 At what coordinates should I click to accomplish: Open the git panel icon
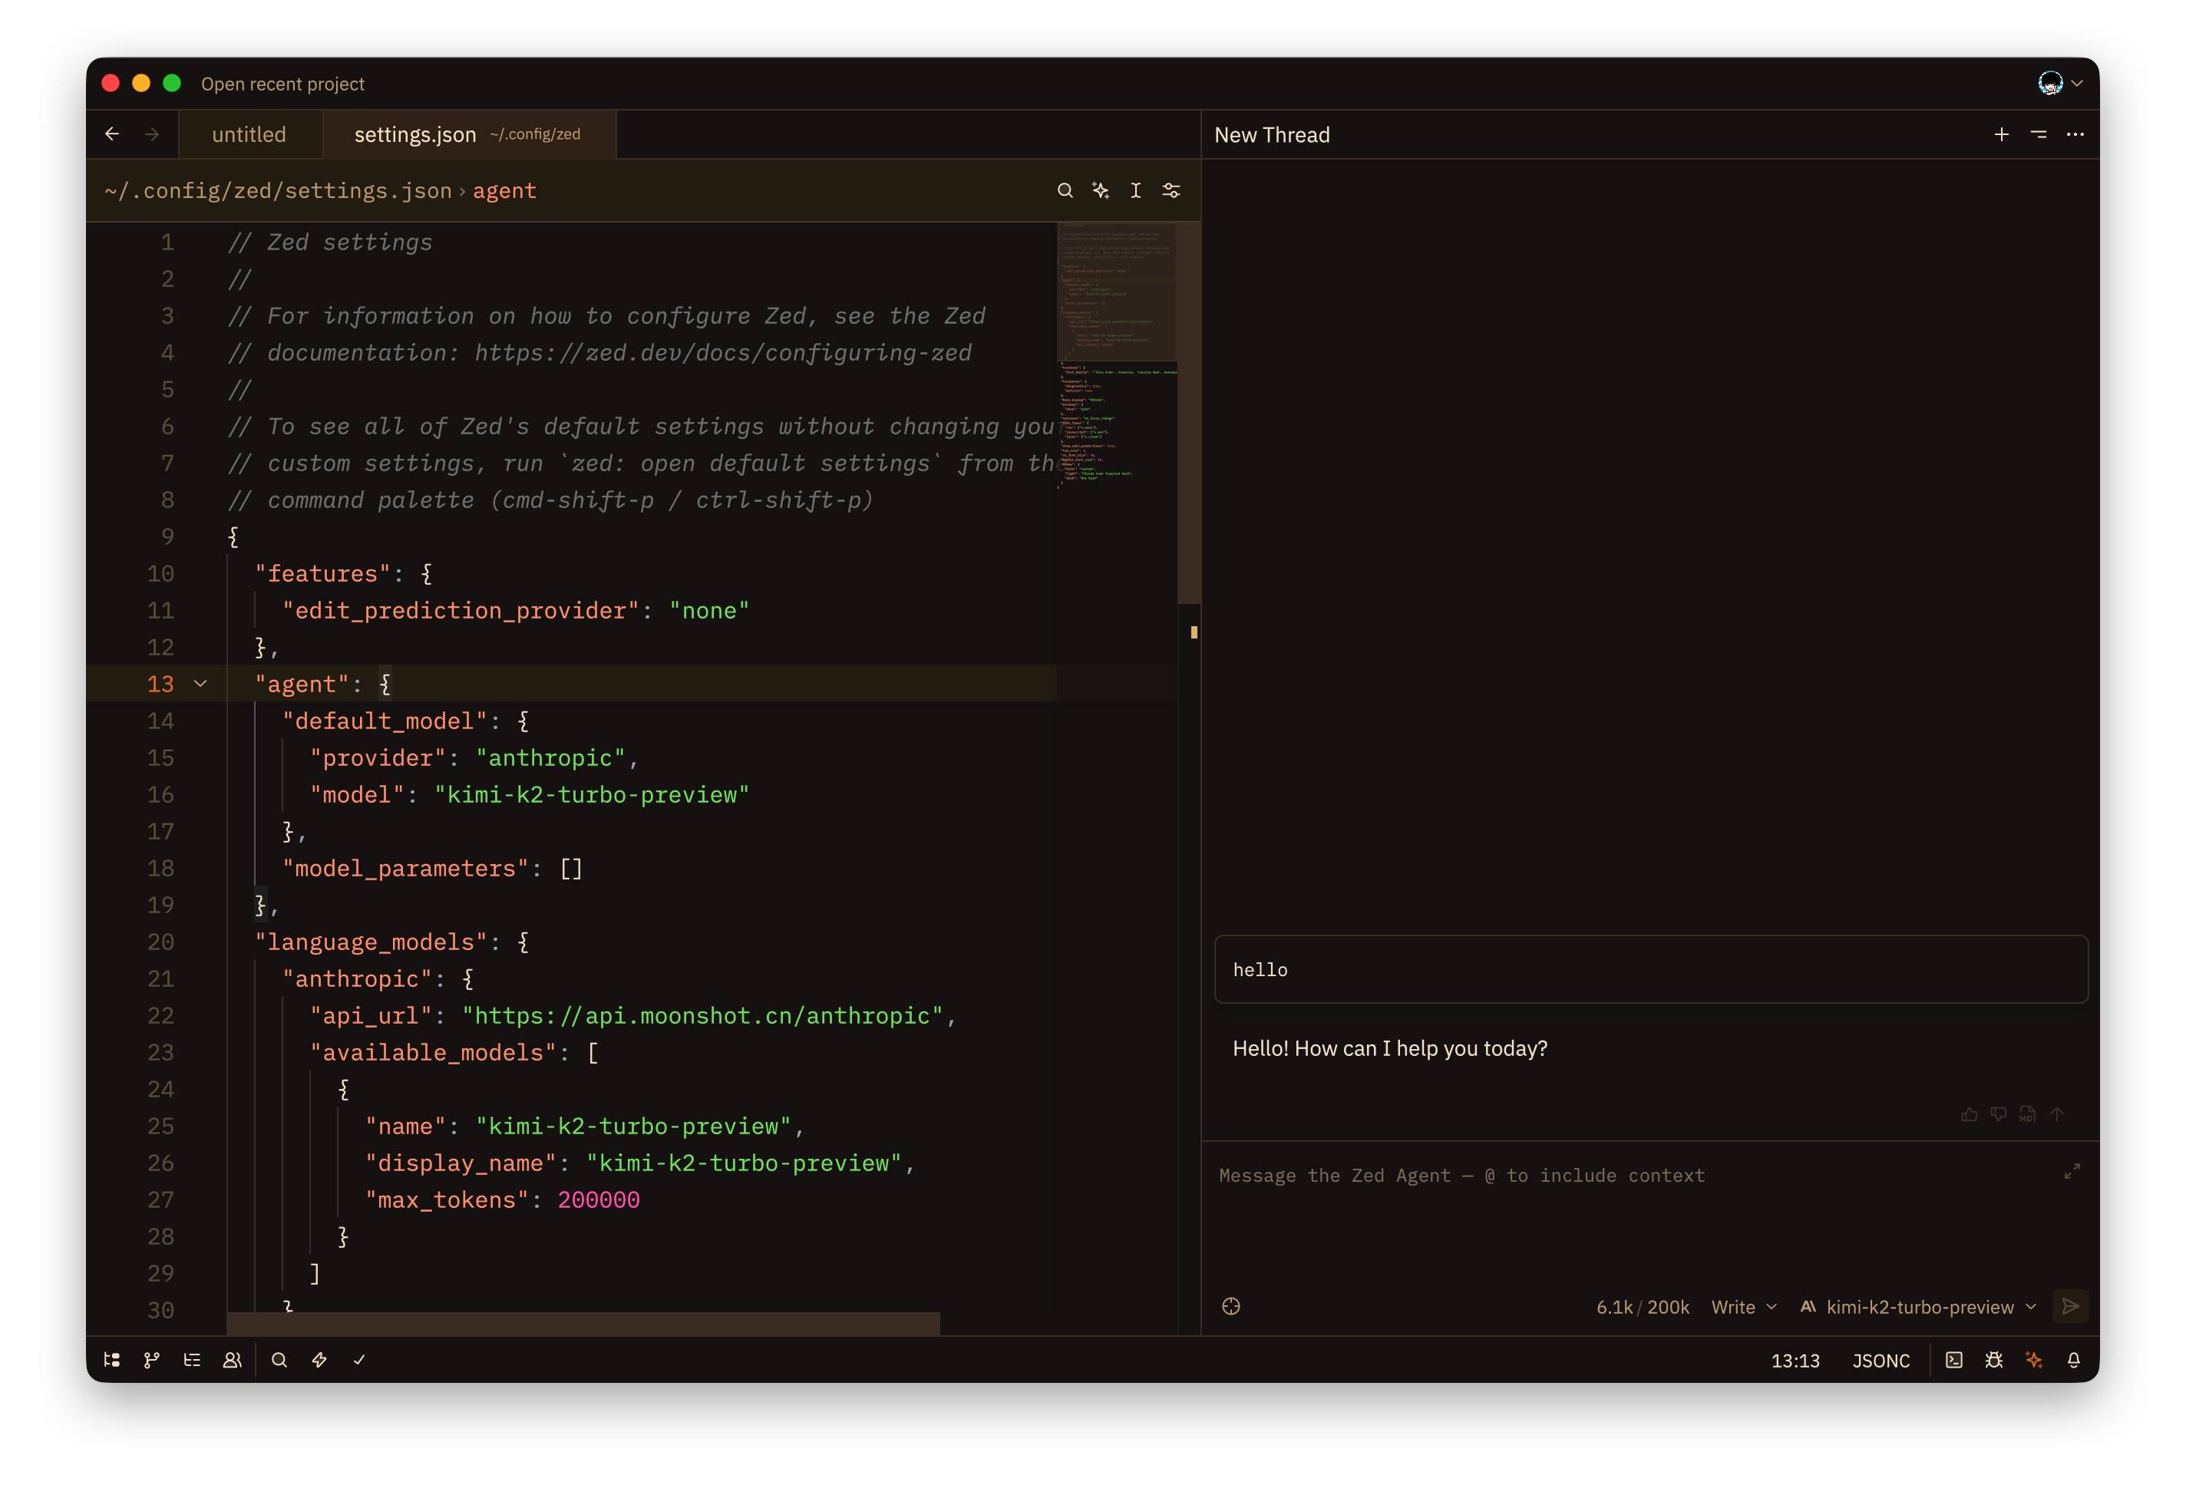pos(151,1360)
